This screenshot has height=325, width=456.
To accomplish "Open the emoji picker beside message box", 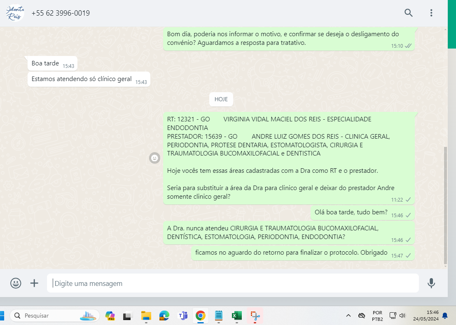I will 16,283.
